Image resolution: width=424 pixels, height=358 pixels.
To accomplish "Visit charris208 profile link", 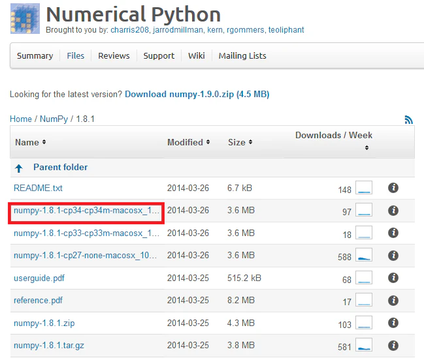I will click(x=130, y=30).
